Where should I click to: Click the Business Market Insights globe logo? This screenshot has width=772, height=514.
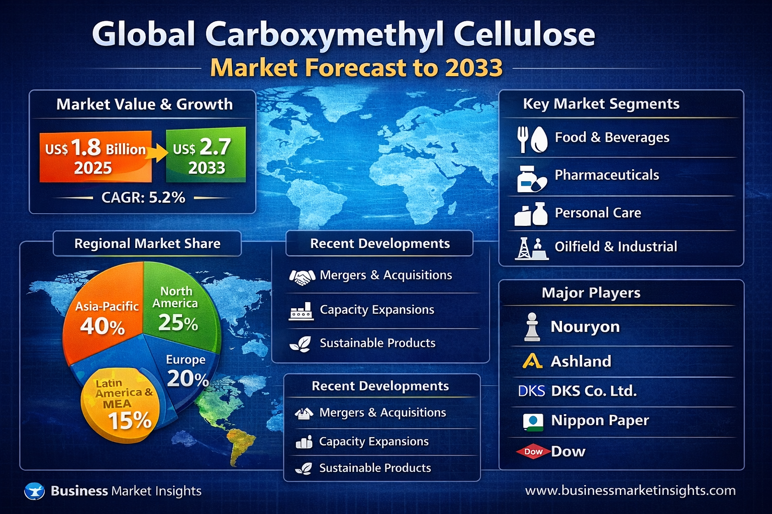35,491
